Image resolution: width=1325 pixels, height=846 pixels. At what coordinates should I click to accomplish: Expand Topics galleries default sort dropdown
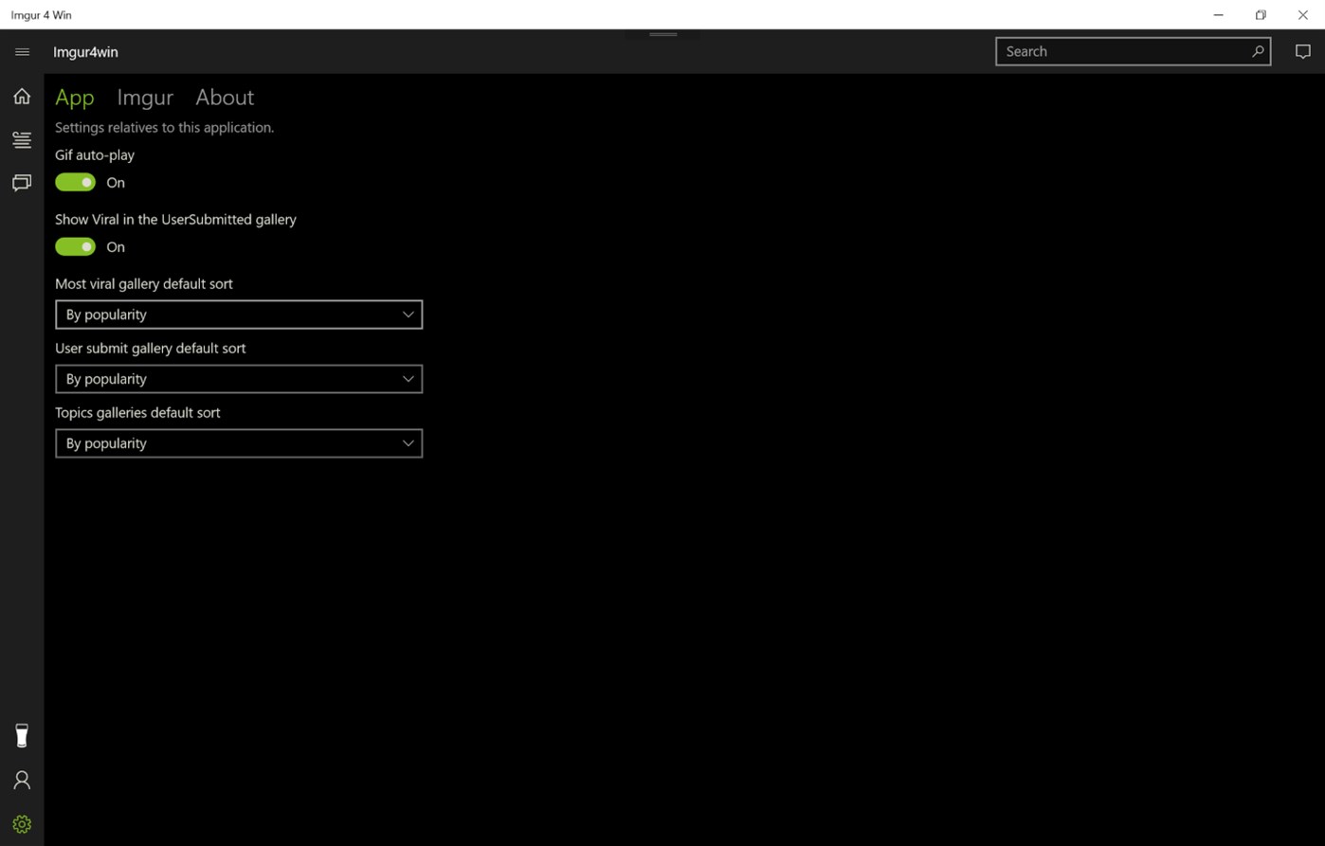coord(239,443)
